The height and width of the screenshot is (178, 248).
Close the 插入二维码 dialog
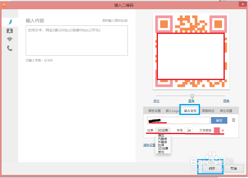click(x=243, y=4)
